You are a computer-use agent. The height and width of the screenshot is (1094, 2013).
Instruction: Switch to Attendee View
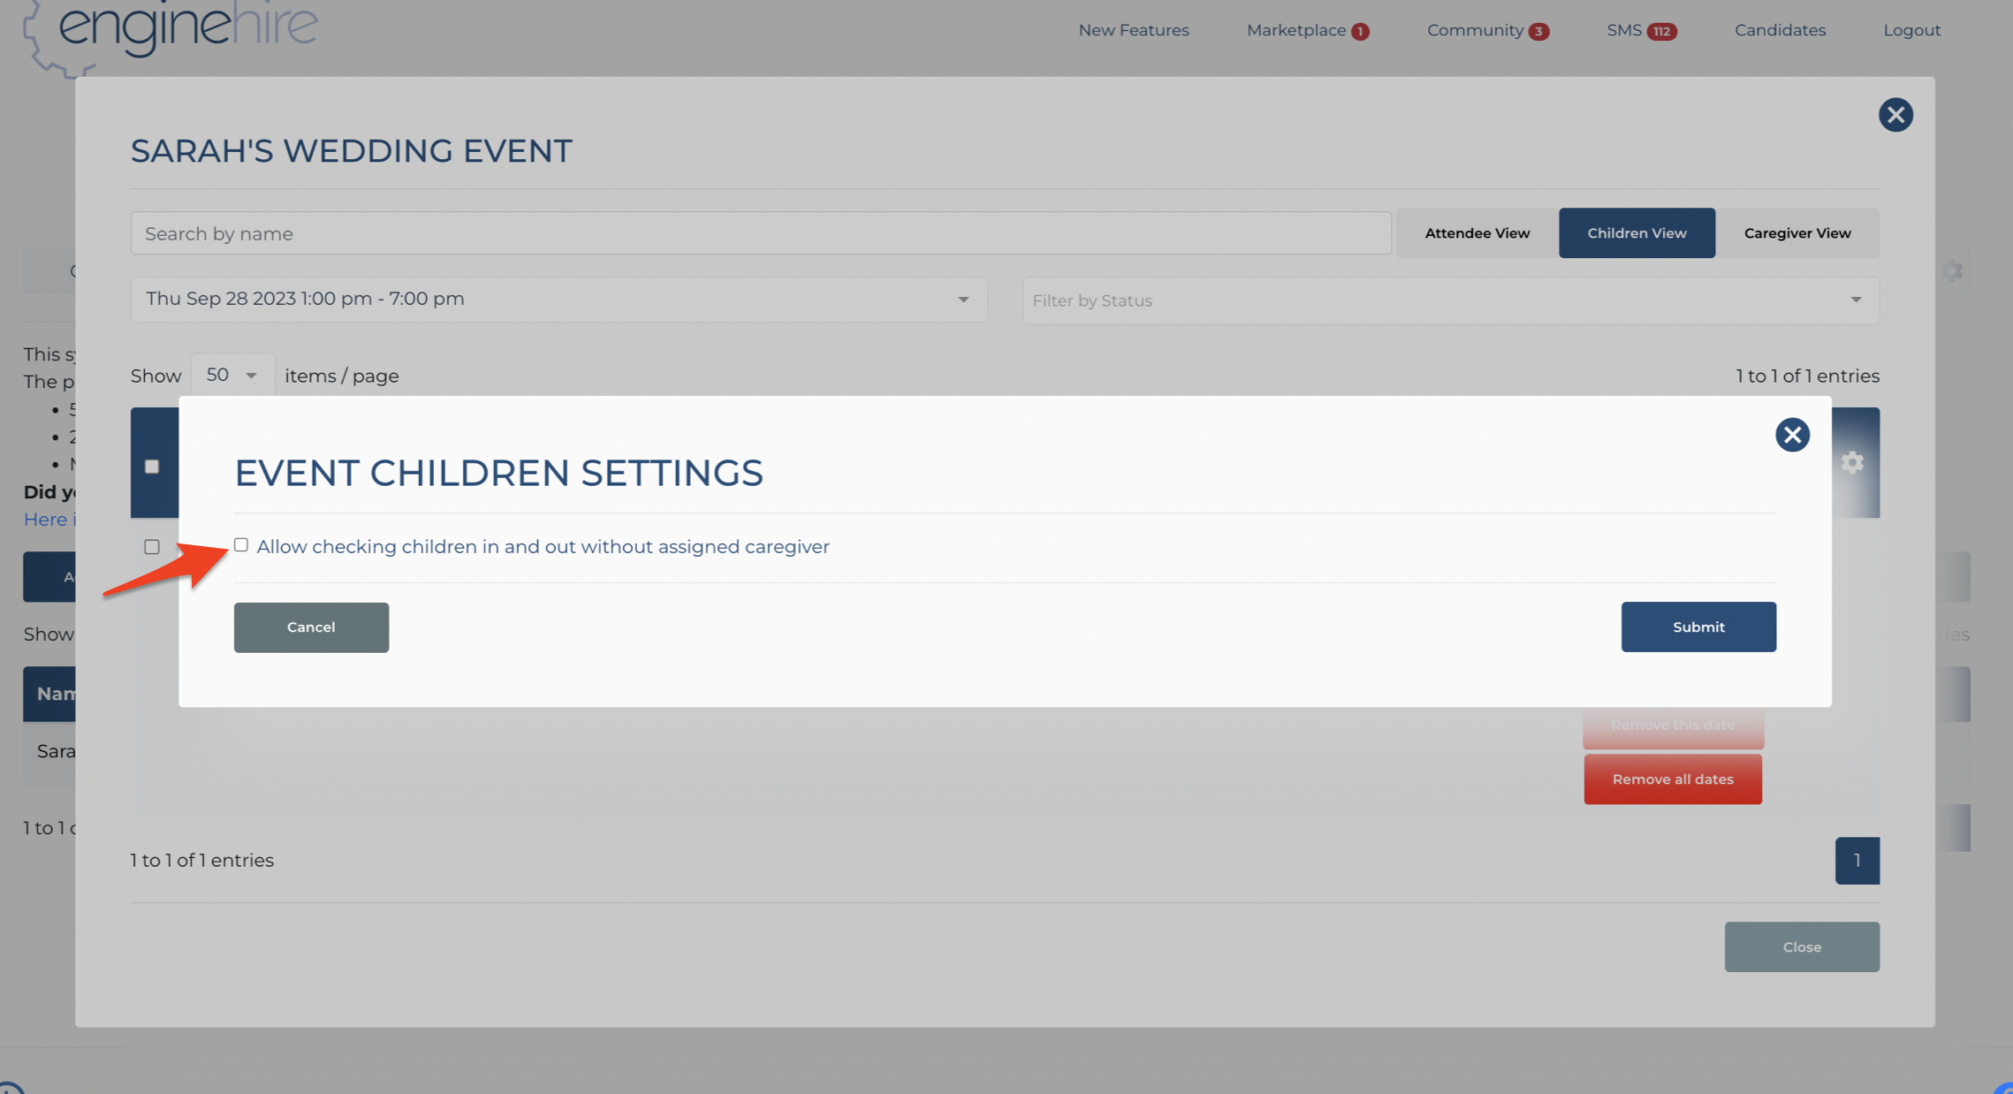coord(1477,233)
